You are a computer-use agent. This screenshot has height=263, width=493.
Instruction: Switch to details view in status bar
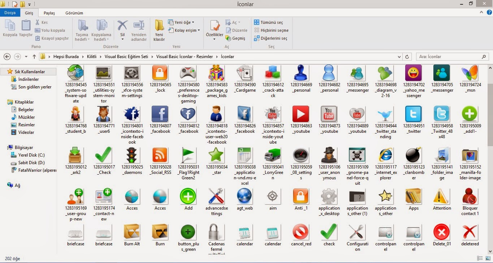[480, 258]
